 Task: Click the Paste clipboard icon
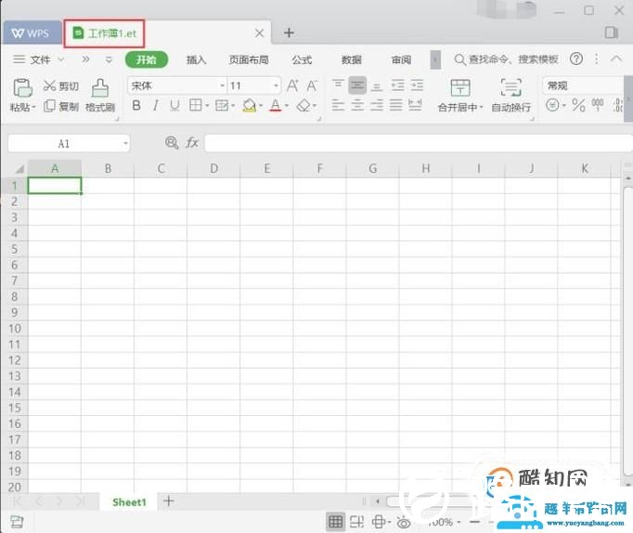pyautogui.click(x=22, y=87)
